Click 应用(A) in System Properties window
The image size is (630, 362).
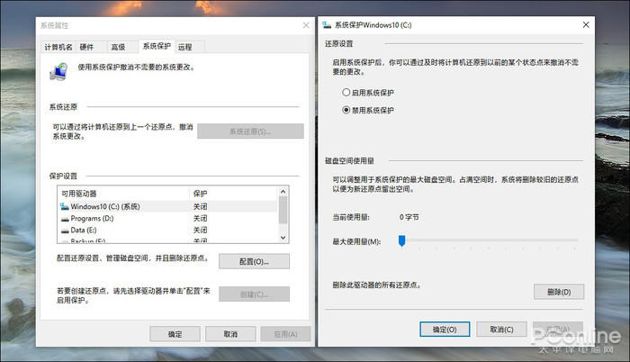tap(285, 334)
